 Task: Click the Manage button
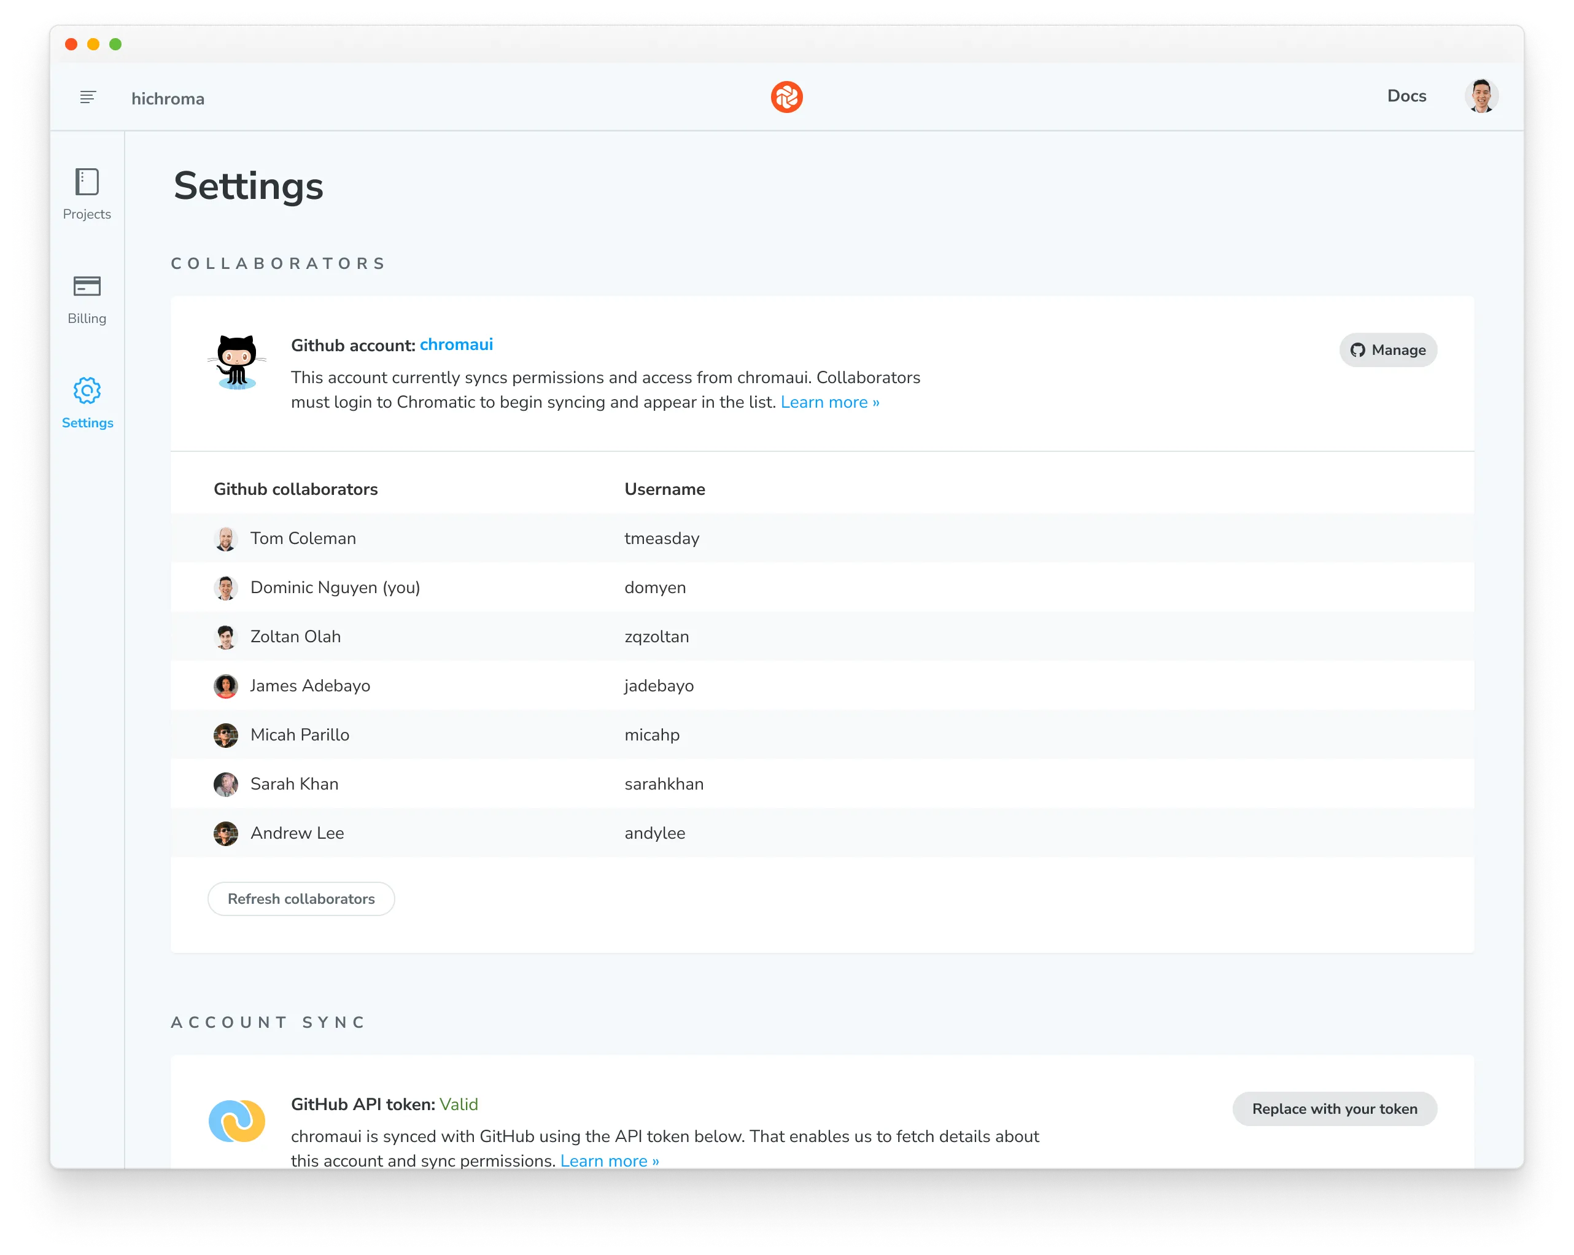click(1388, 350)
